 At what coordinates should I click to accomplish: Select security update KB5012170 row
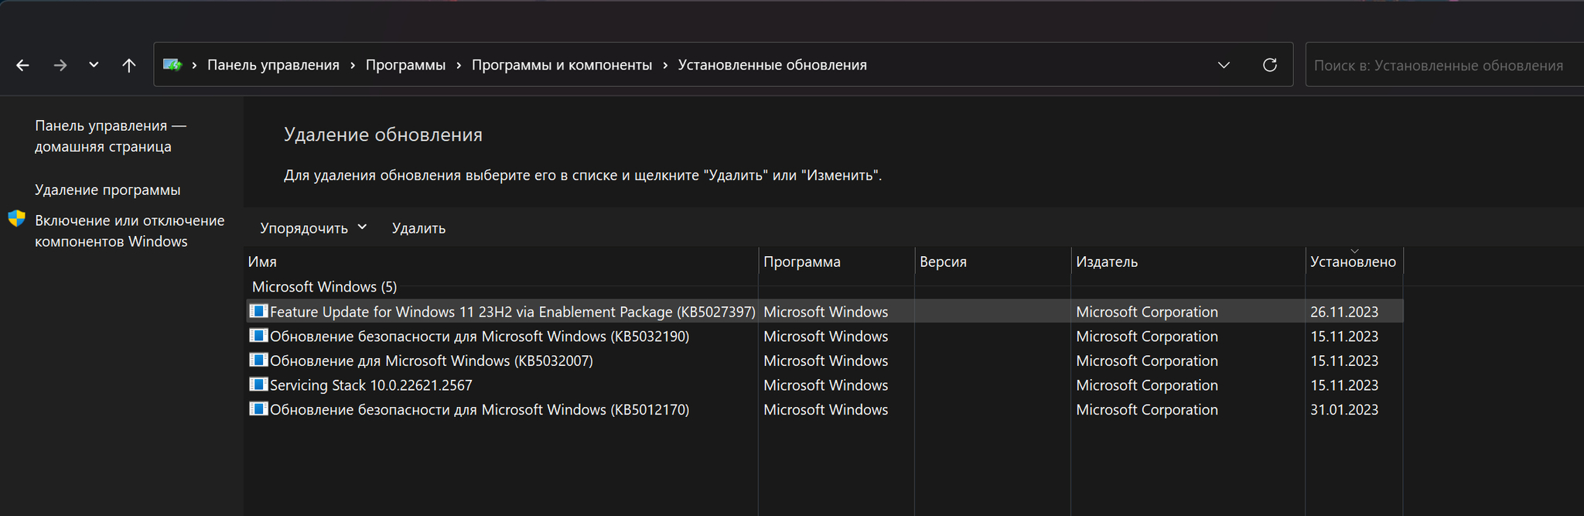click(824, 409)
